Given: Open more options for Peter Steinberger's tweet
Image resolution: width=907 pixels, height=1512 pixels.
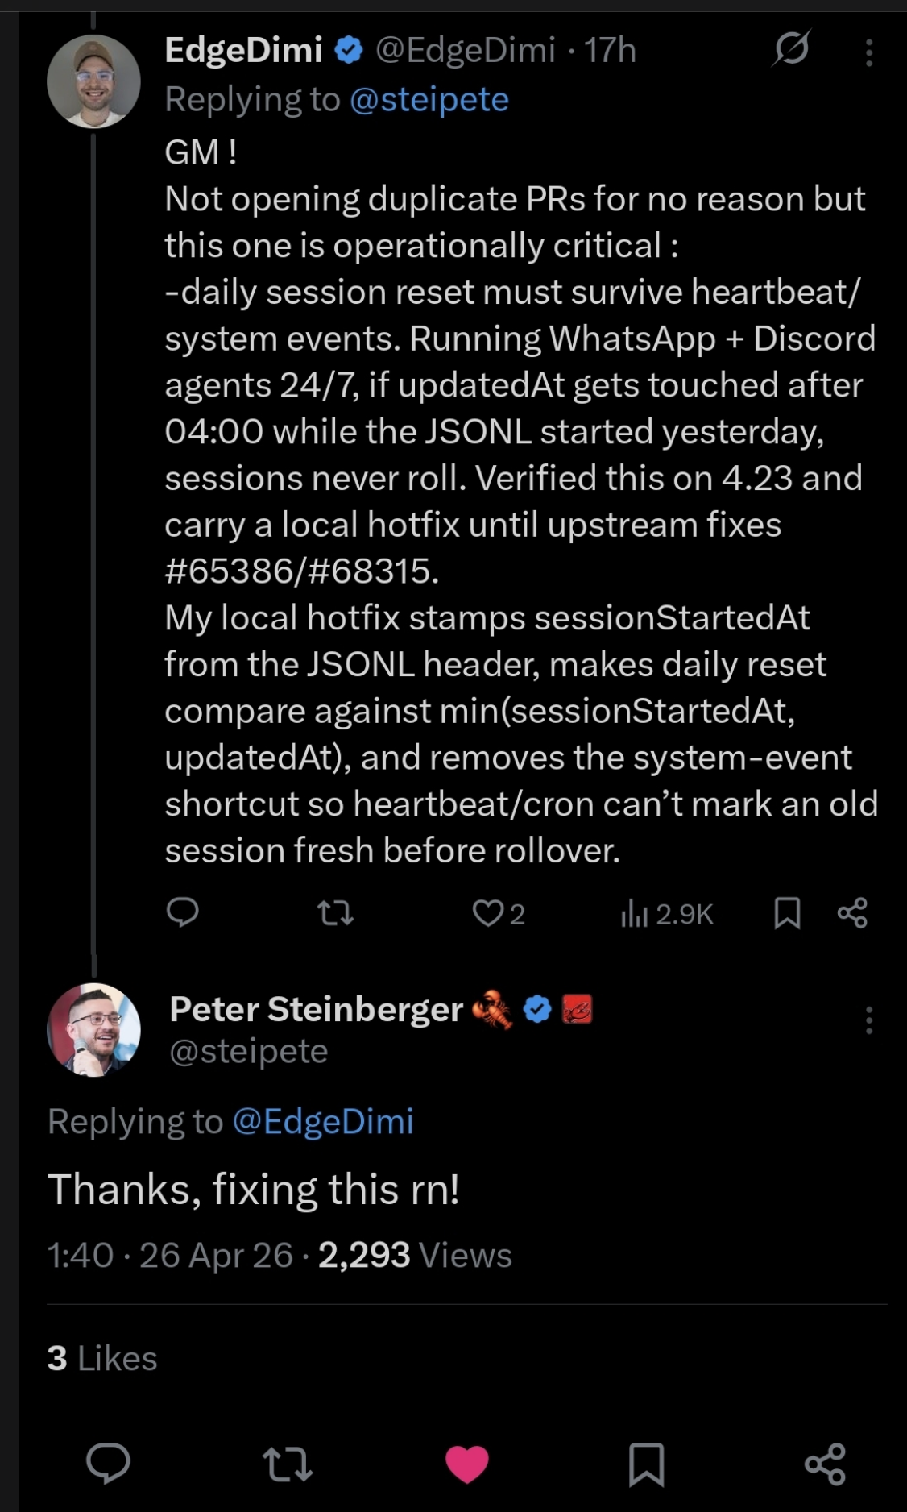Looking at the screenshot, I should 868,1020.
